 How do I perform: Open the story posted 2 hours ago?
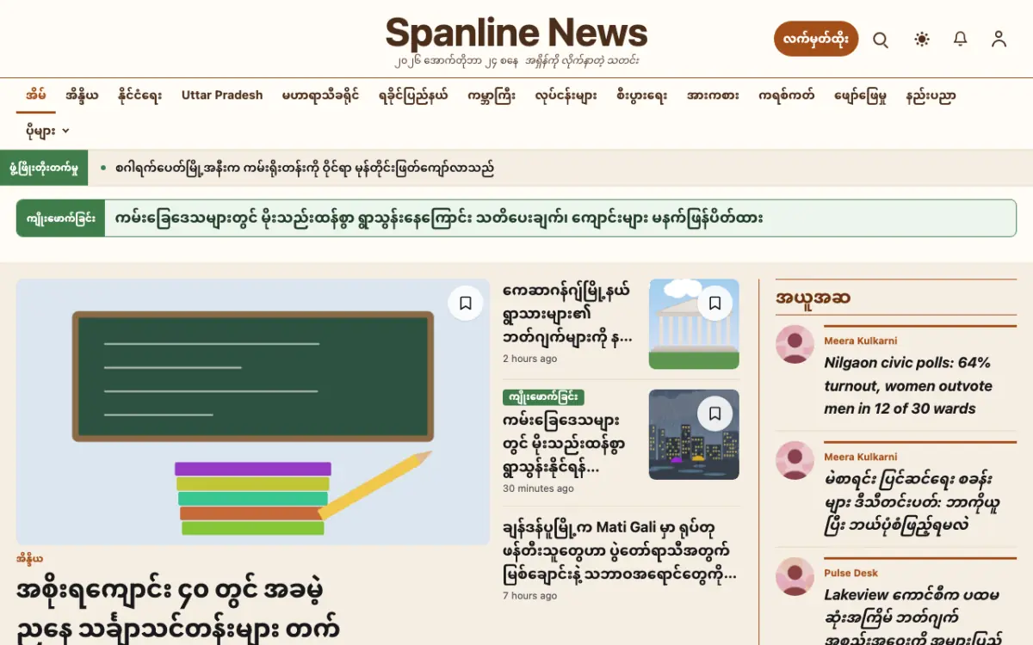[567, 314]
